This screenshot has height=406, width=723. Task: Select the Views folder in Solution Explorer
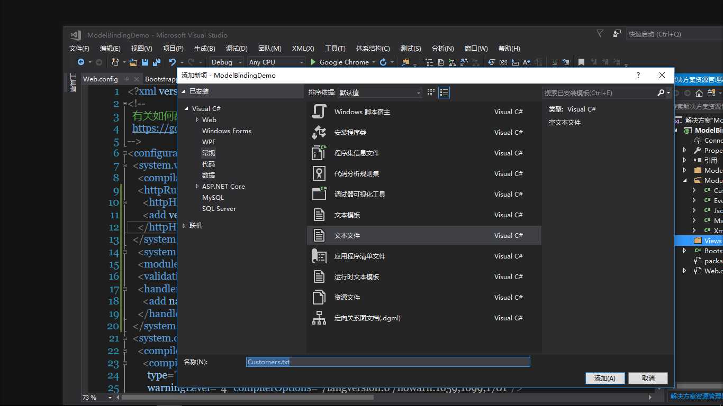(x=713, y=241)
